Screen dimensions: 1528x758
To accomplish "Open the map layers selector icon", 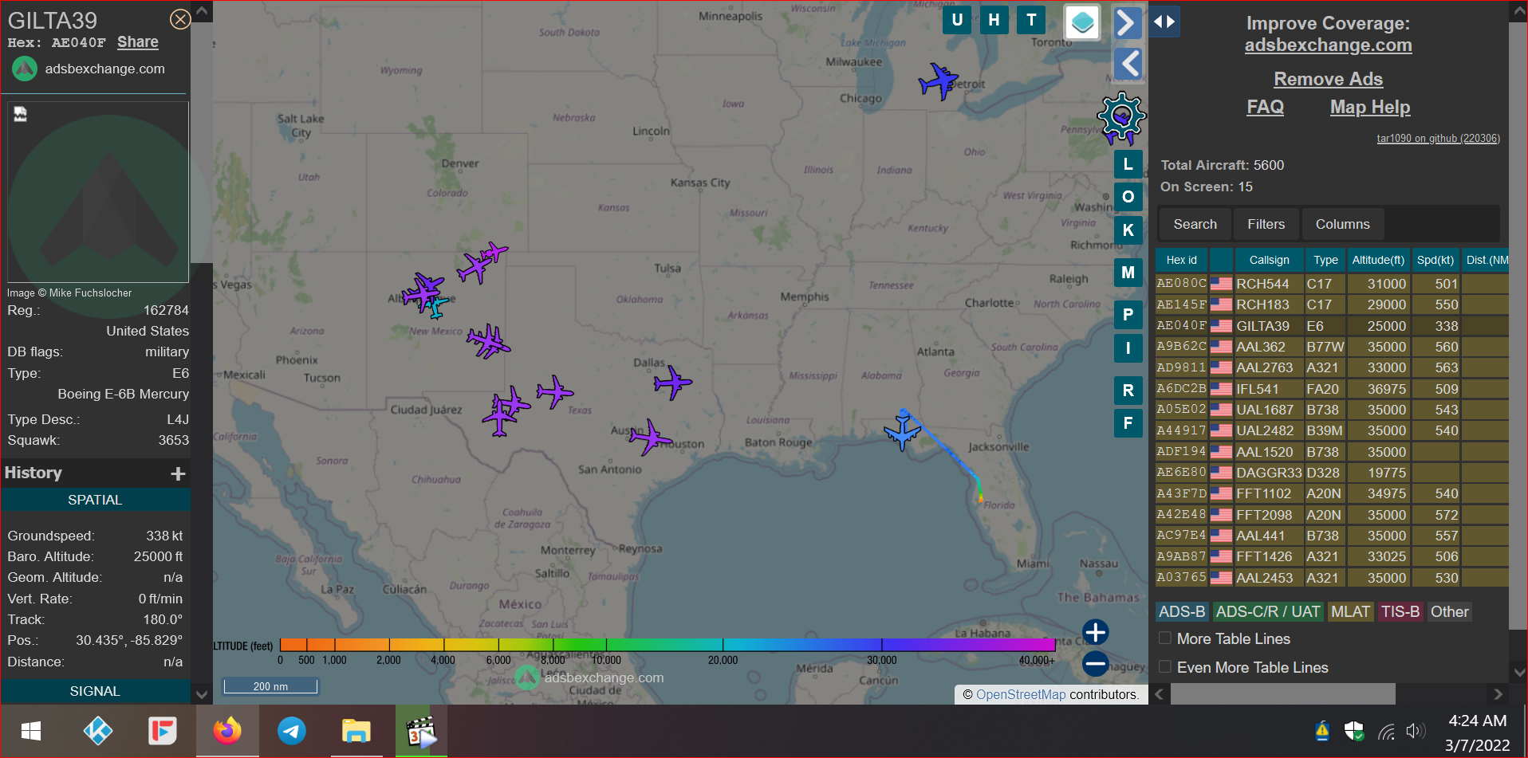I will pyautogui.click(x=1082, y=22).
